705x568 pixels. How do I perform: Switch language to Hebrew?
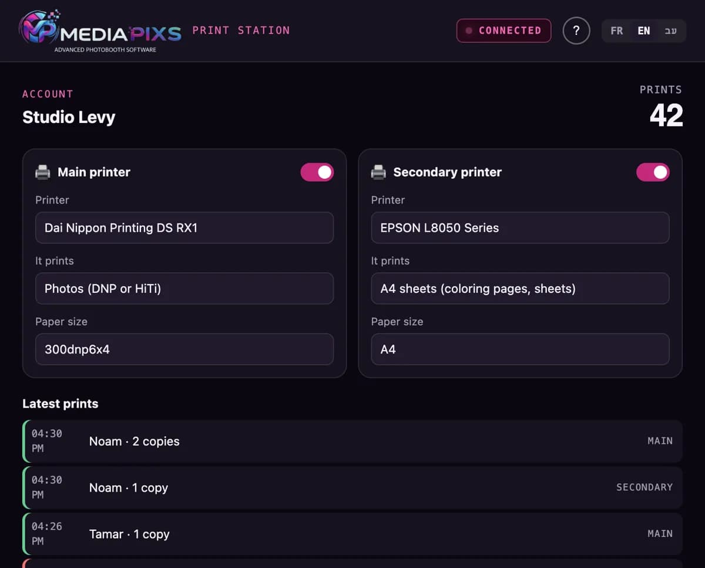(670, 31)
